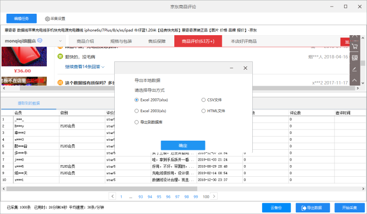367x214 pixels.
Task: Confirm export with 确定 button
Action: click(183, 146)
